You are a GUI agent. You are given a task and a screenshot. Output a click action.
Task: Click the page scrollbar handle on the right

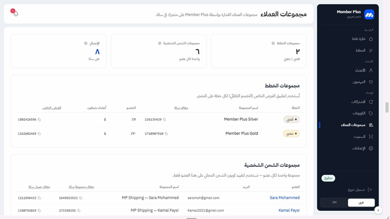(387, 107)
